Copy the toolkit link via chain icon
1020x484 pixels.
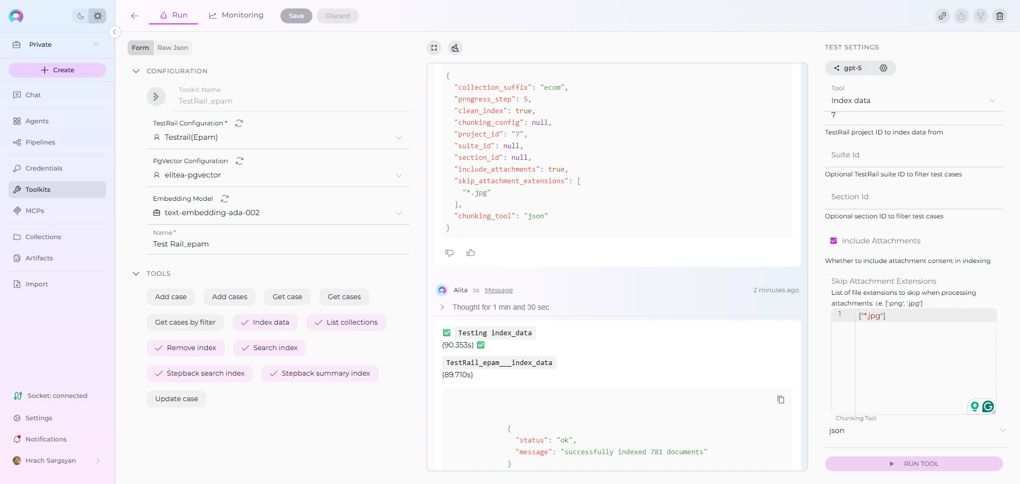tap(943, 16)
